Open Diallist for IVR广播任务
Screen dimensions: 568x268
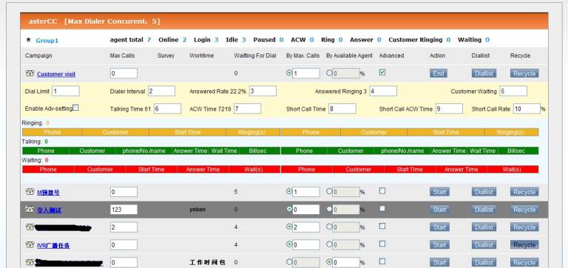pyautogui.click(x=484, y=245)
